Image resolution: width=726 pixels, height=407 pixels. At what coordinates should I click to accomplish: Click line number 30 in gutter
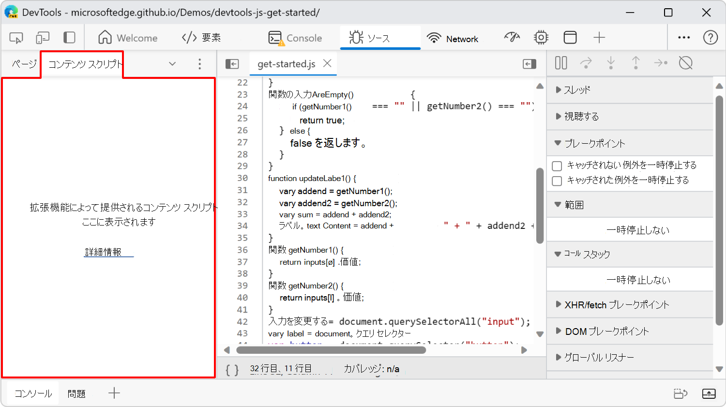point(242,178)
